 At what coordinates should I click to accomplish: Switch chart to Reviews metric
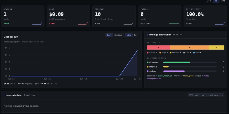point(118,35)
